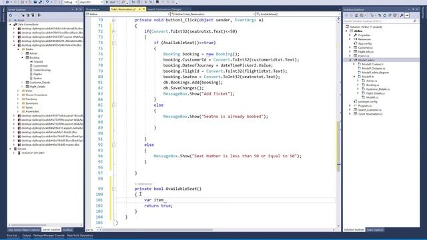This screenshot has height=240, width=427.
Task: Select the Customer_Details table in Server Explorer
Action: coord(39,83)
